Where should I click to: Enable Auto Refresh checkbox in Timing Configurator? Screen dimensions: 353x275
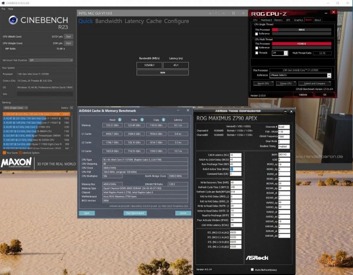[x=252, y=270]
